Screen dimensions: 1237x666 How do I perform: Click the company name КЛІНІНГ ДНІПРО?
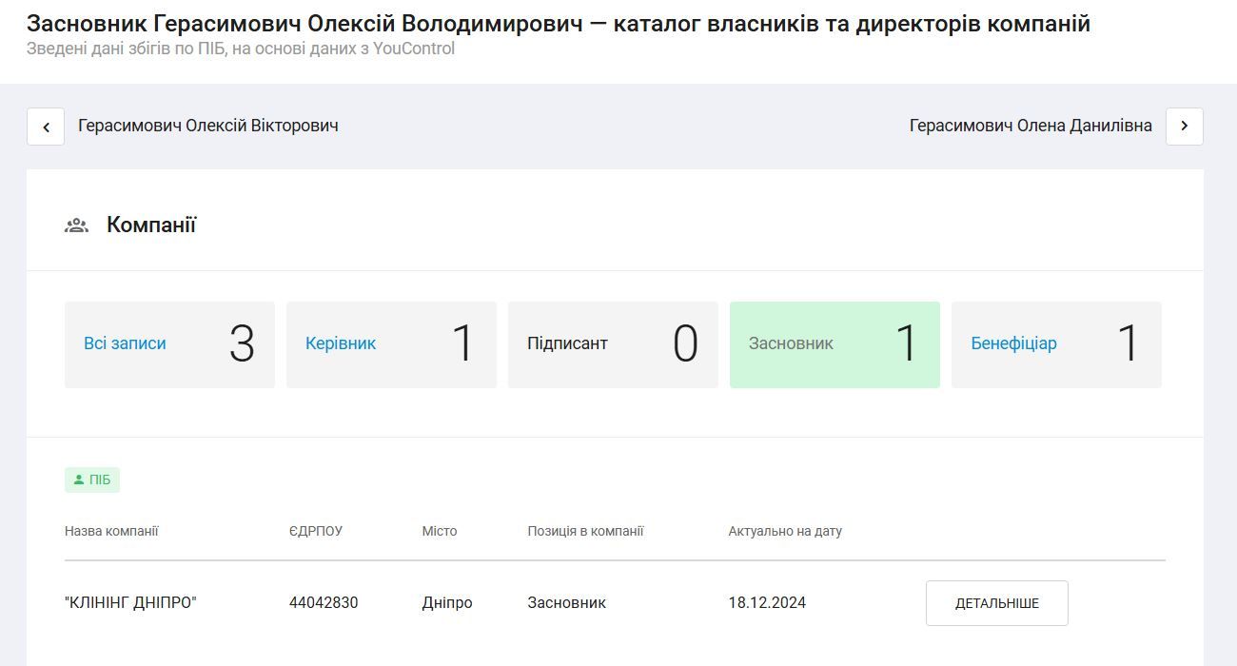click(x=130, y=602)
